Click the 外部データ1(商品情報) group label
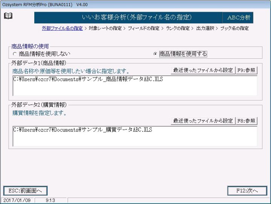Viewport: 271px width, 204px height. [39, 63]
